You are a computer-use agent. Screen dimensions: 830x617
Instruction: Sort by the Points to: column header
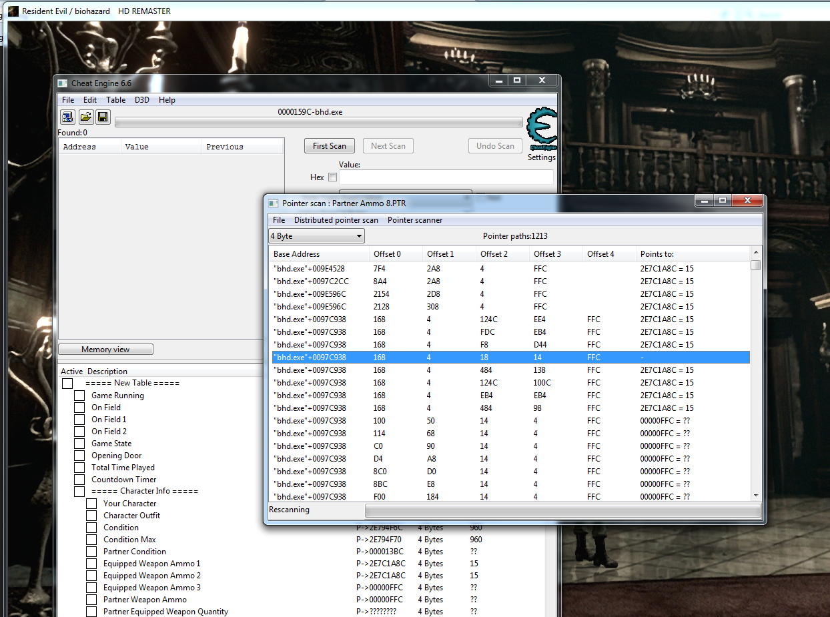coord(693,254)
